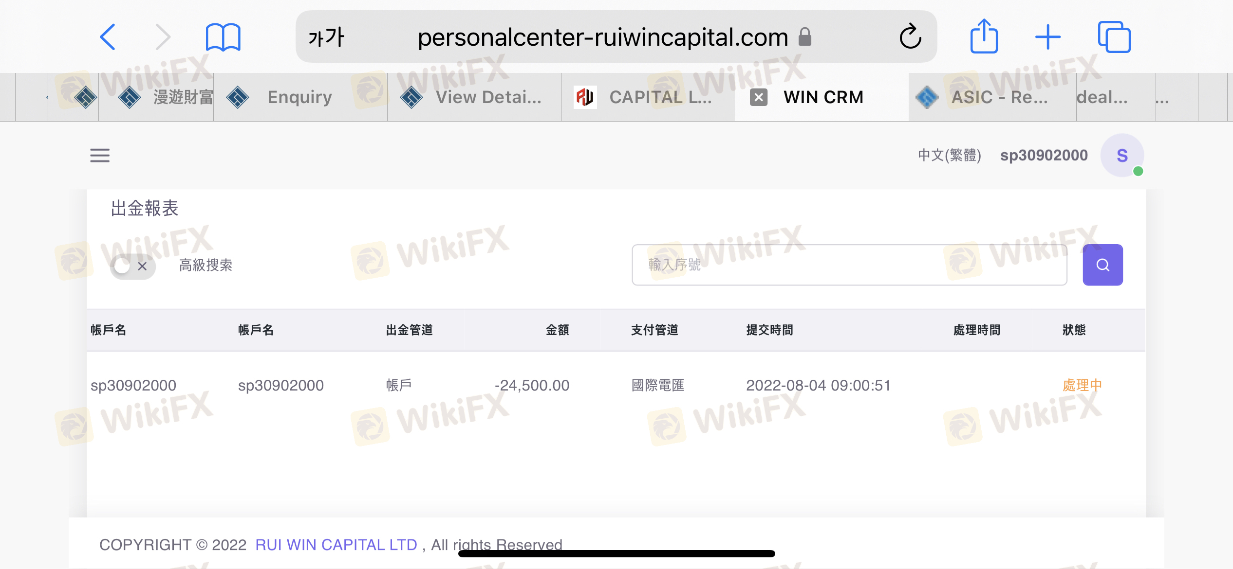1233x569 pixels.
Task: Show all tabs with the overview icon
Action: click(x=1114, y=37)
